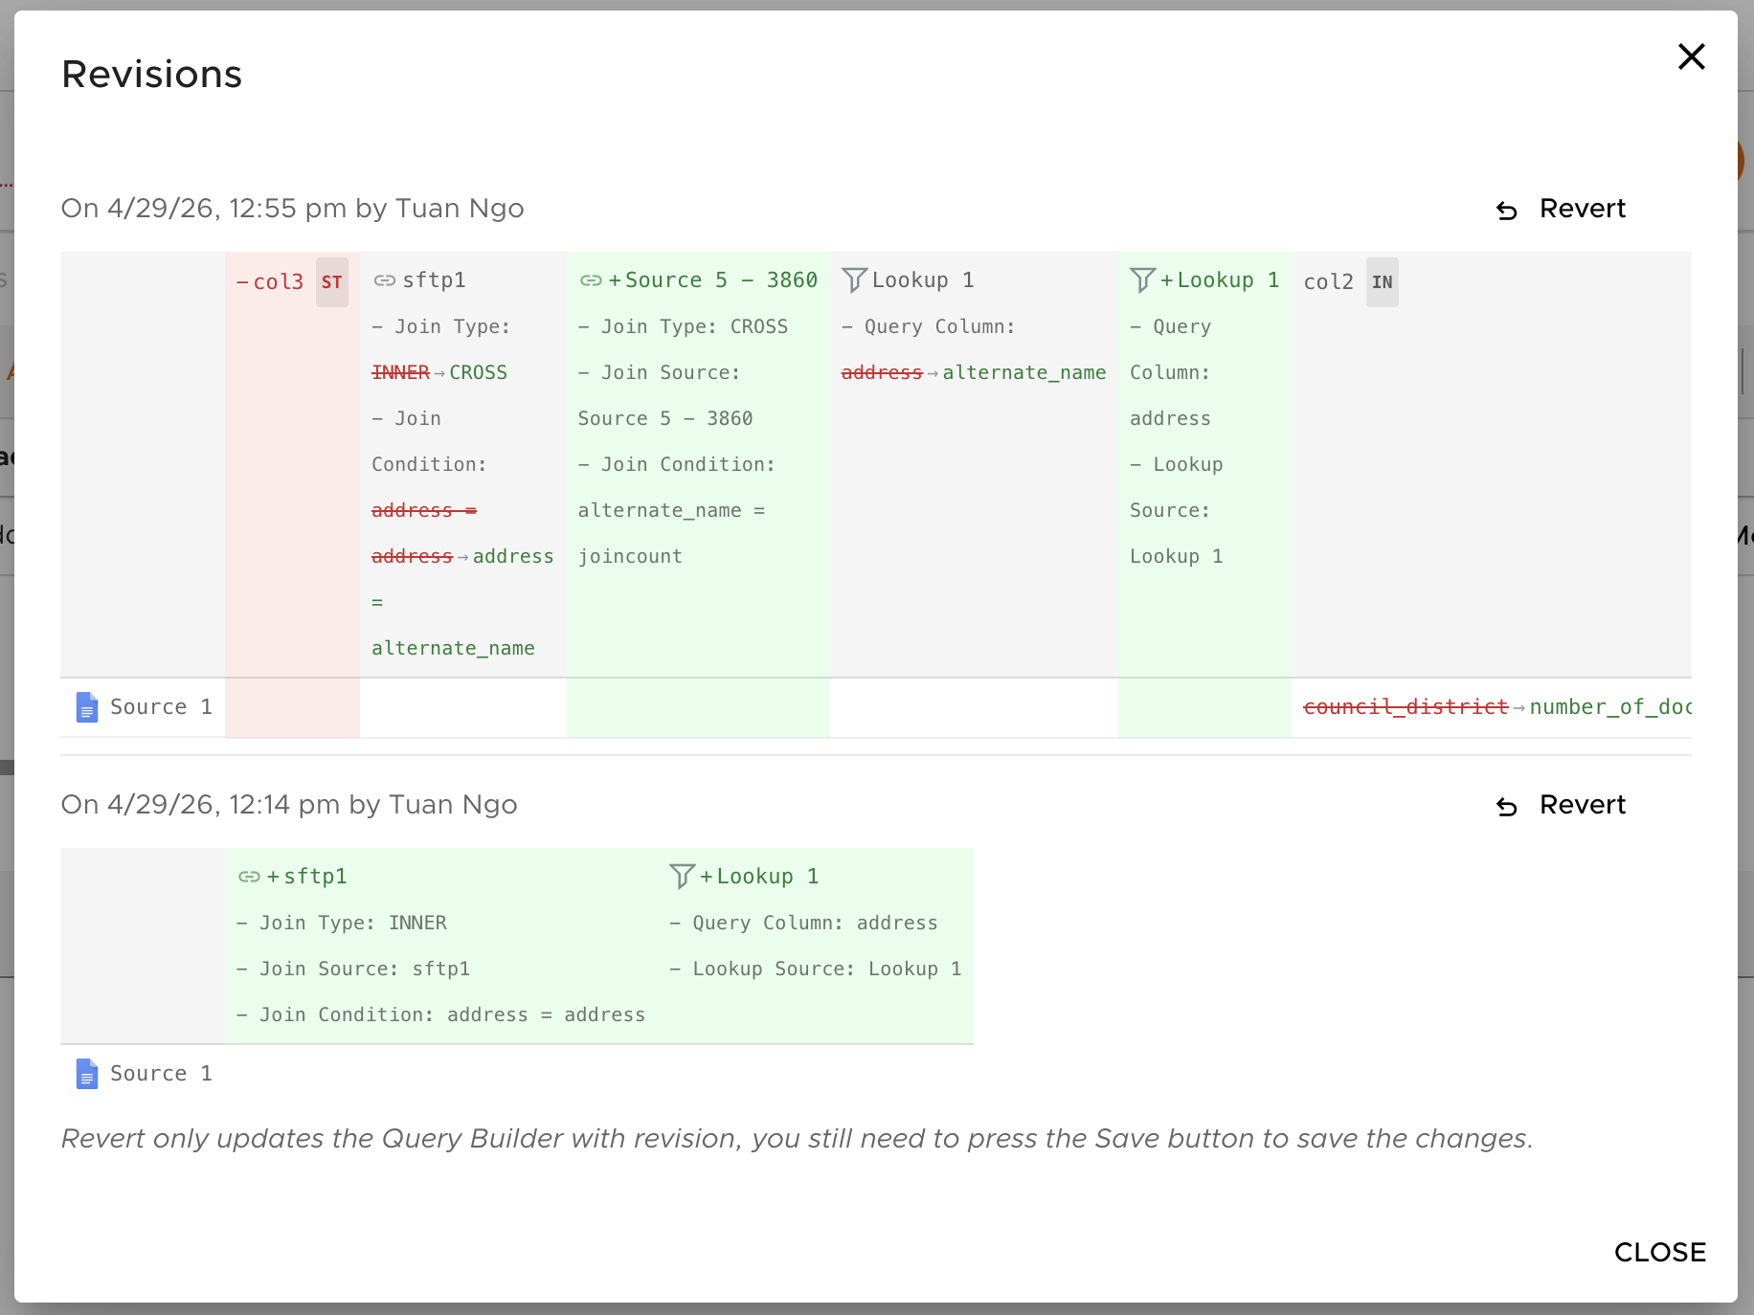Click the sftp1 join header in 12:55 revision
Image resolution: width=1754 pixels, height=1315 pixels.
(x=434, y=280)
